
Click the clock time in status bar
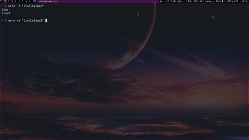245,1
